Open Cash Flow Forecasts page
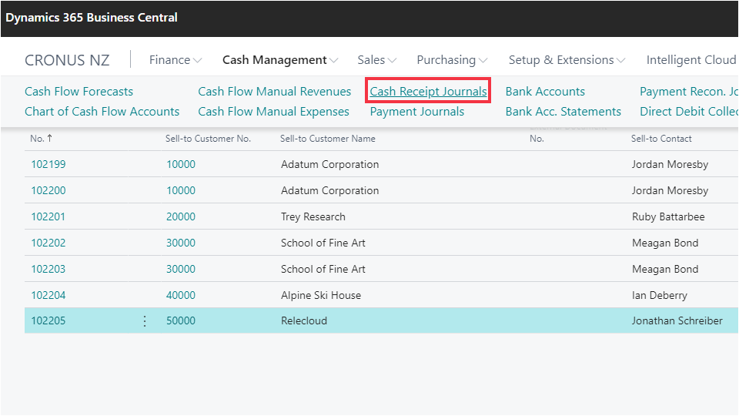The height and width of the screenshot is (416, 739). point(79,92)
